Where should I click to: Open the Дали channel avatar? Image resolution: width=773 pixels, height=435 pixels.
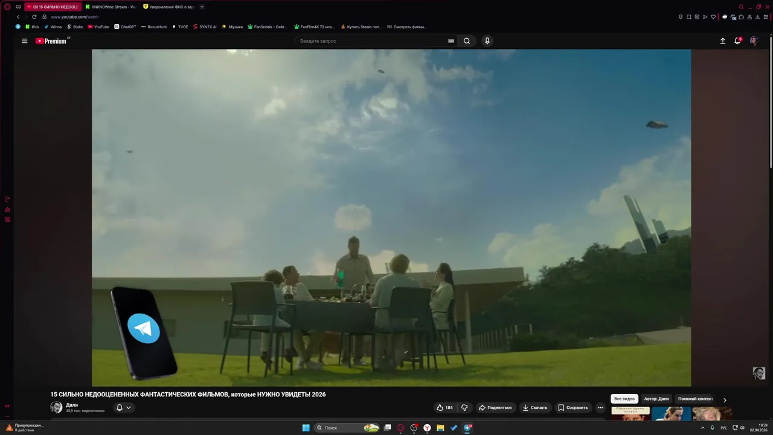[x=56, y=408]
